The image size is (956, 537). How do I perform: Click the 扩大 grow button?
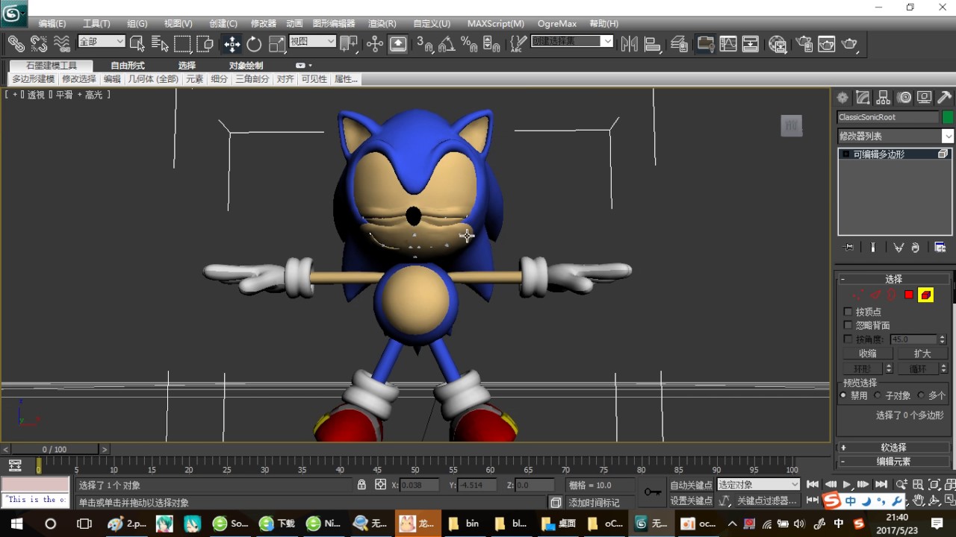tap(922, 354)
